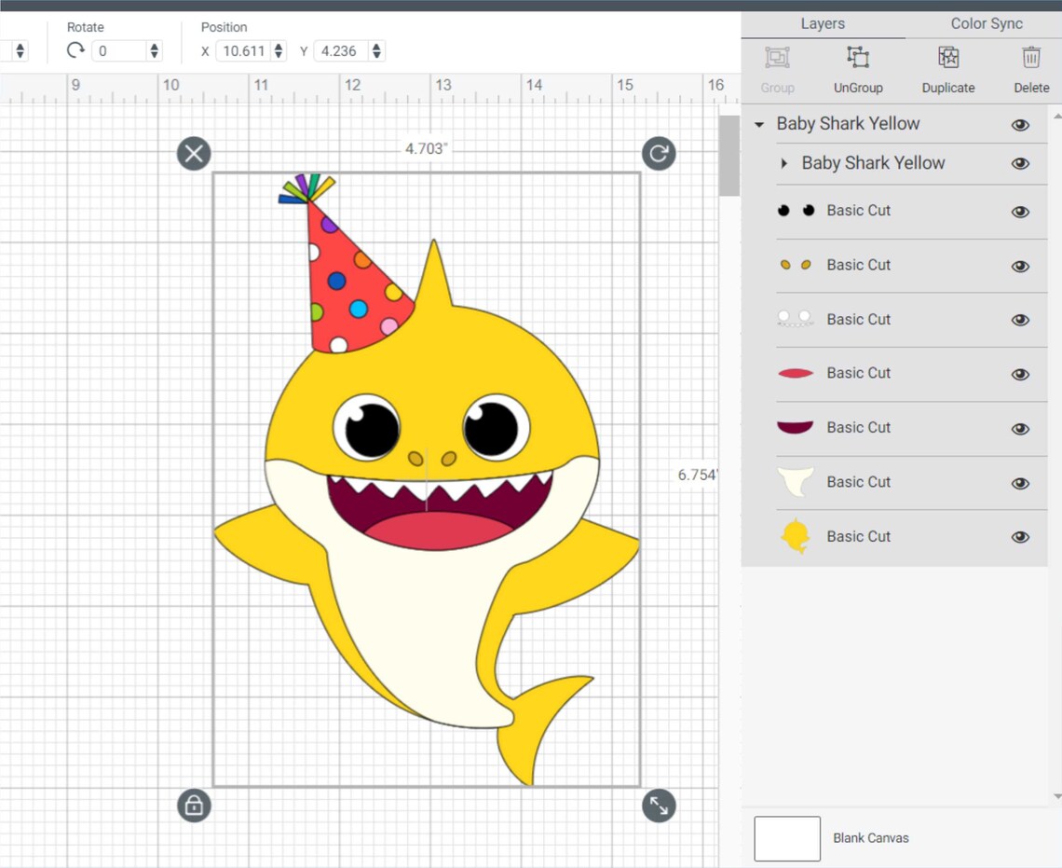Click the Blank Canvas label

tap(870, 838)
